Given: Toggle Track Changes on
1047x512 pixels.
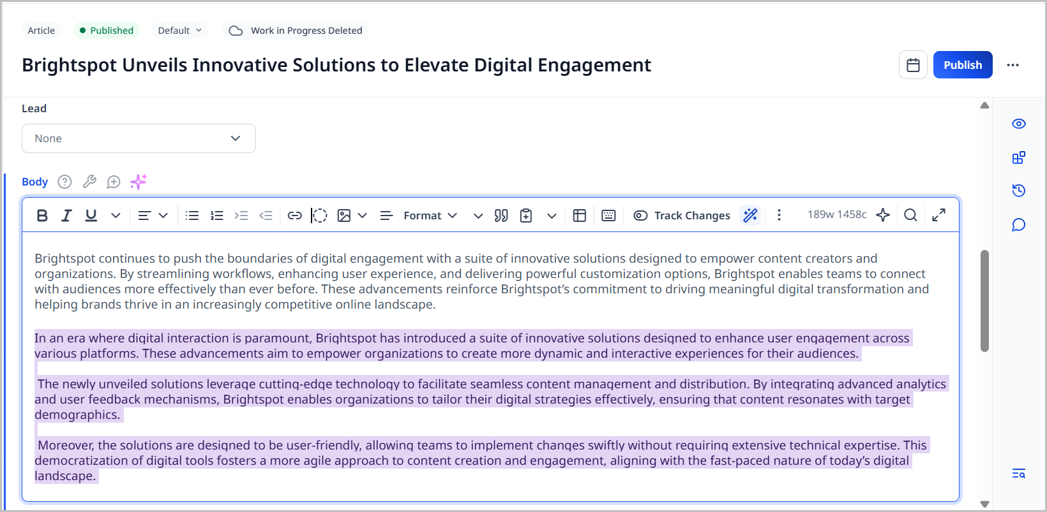Looking at the screenshot, I should point(682,216).
